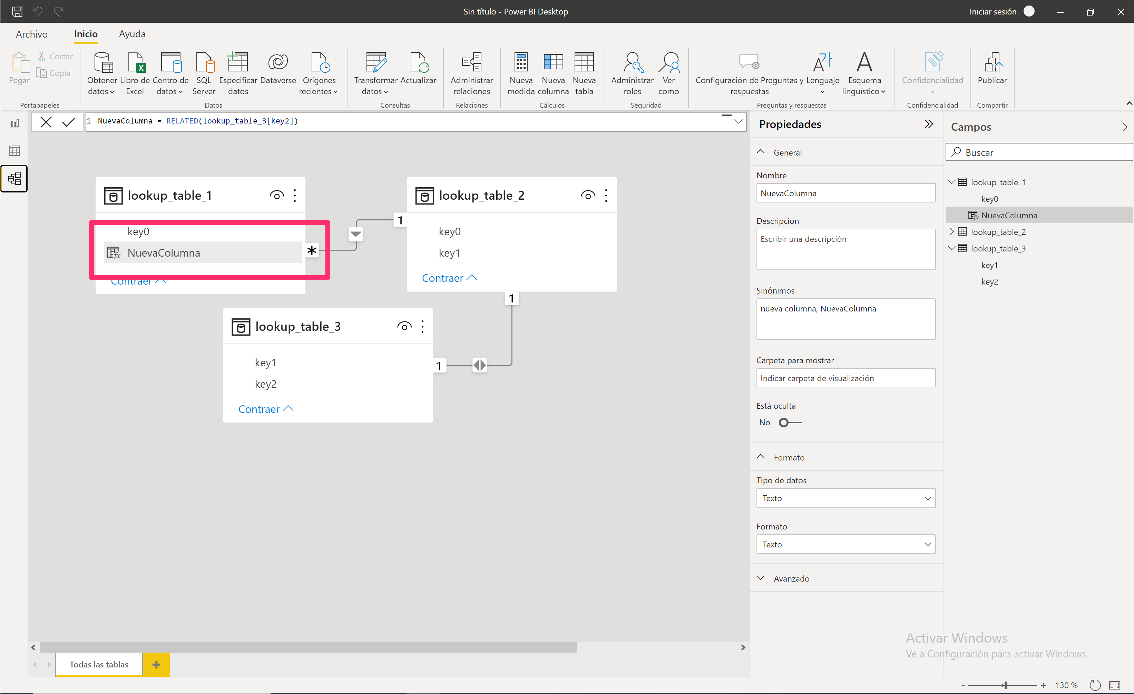This screenshot has width=1134, height=694.
Task: Select Todas las tablas tab
Action: (99, 664)
